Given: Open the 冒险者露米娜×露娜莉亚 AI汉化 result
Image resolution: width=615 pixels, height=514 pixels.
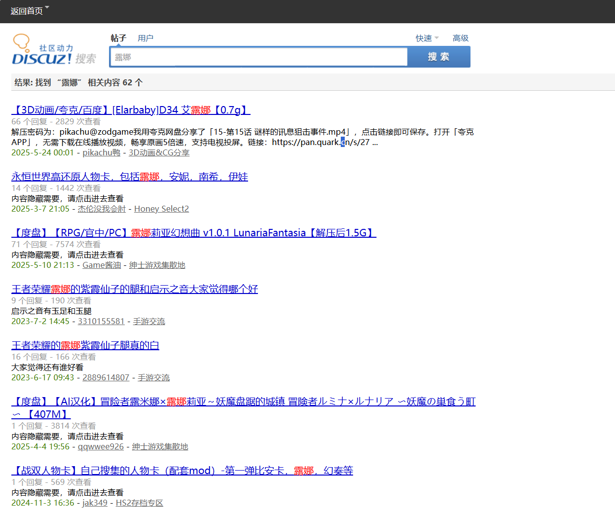Looking at the screenshot, I should [x=244, y=407].
